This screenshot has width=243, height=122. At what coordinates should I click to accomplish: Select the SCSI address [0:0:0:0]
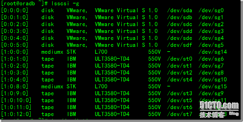point(14,11)
